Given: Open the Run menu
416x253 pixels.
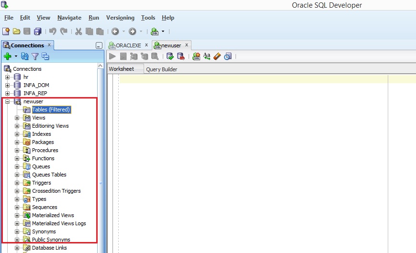Looking at the screenshot, I should pyautogui.click(x=94, y=18).
